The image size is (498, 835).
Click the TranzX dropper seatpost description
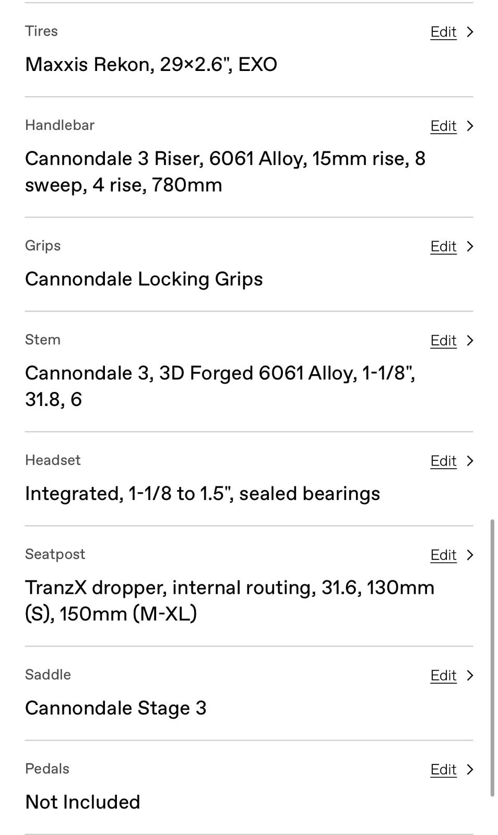click(230, 601)
